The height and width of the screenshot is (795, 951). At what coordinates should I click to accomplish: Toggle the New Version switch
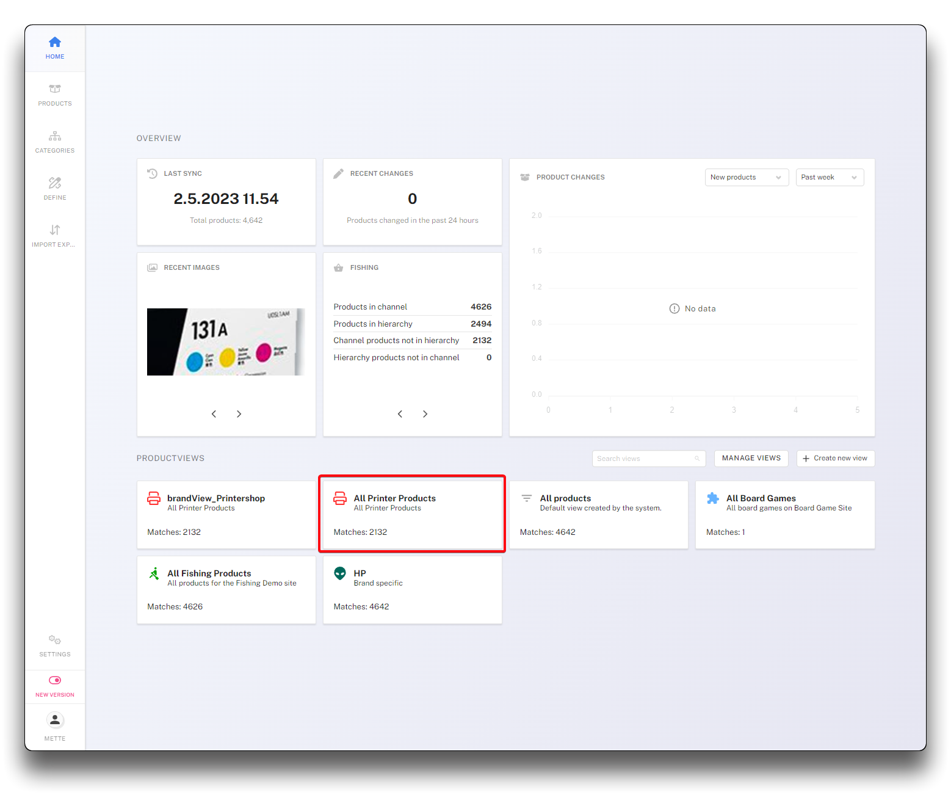click(x=55, y=680)
